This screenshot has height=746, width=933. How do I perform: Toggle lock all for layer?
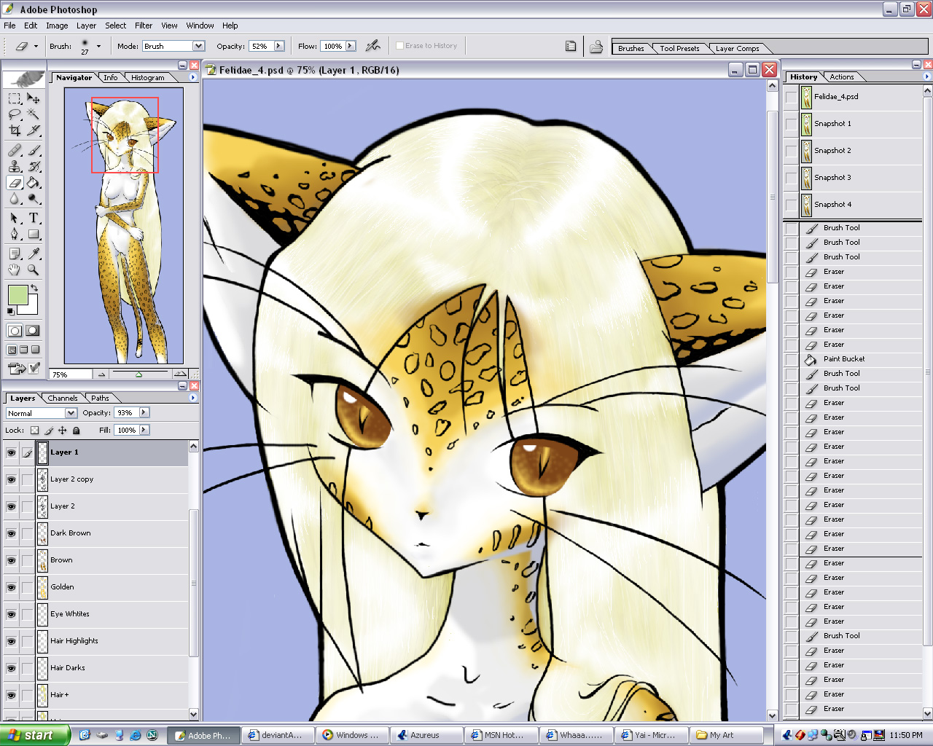coord(77,431)
